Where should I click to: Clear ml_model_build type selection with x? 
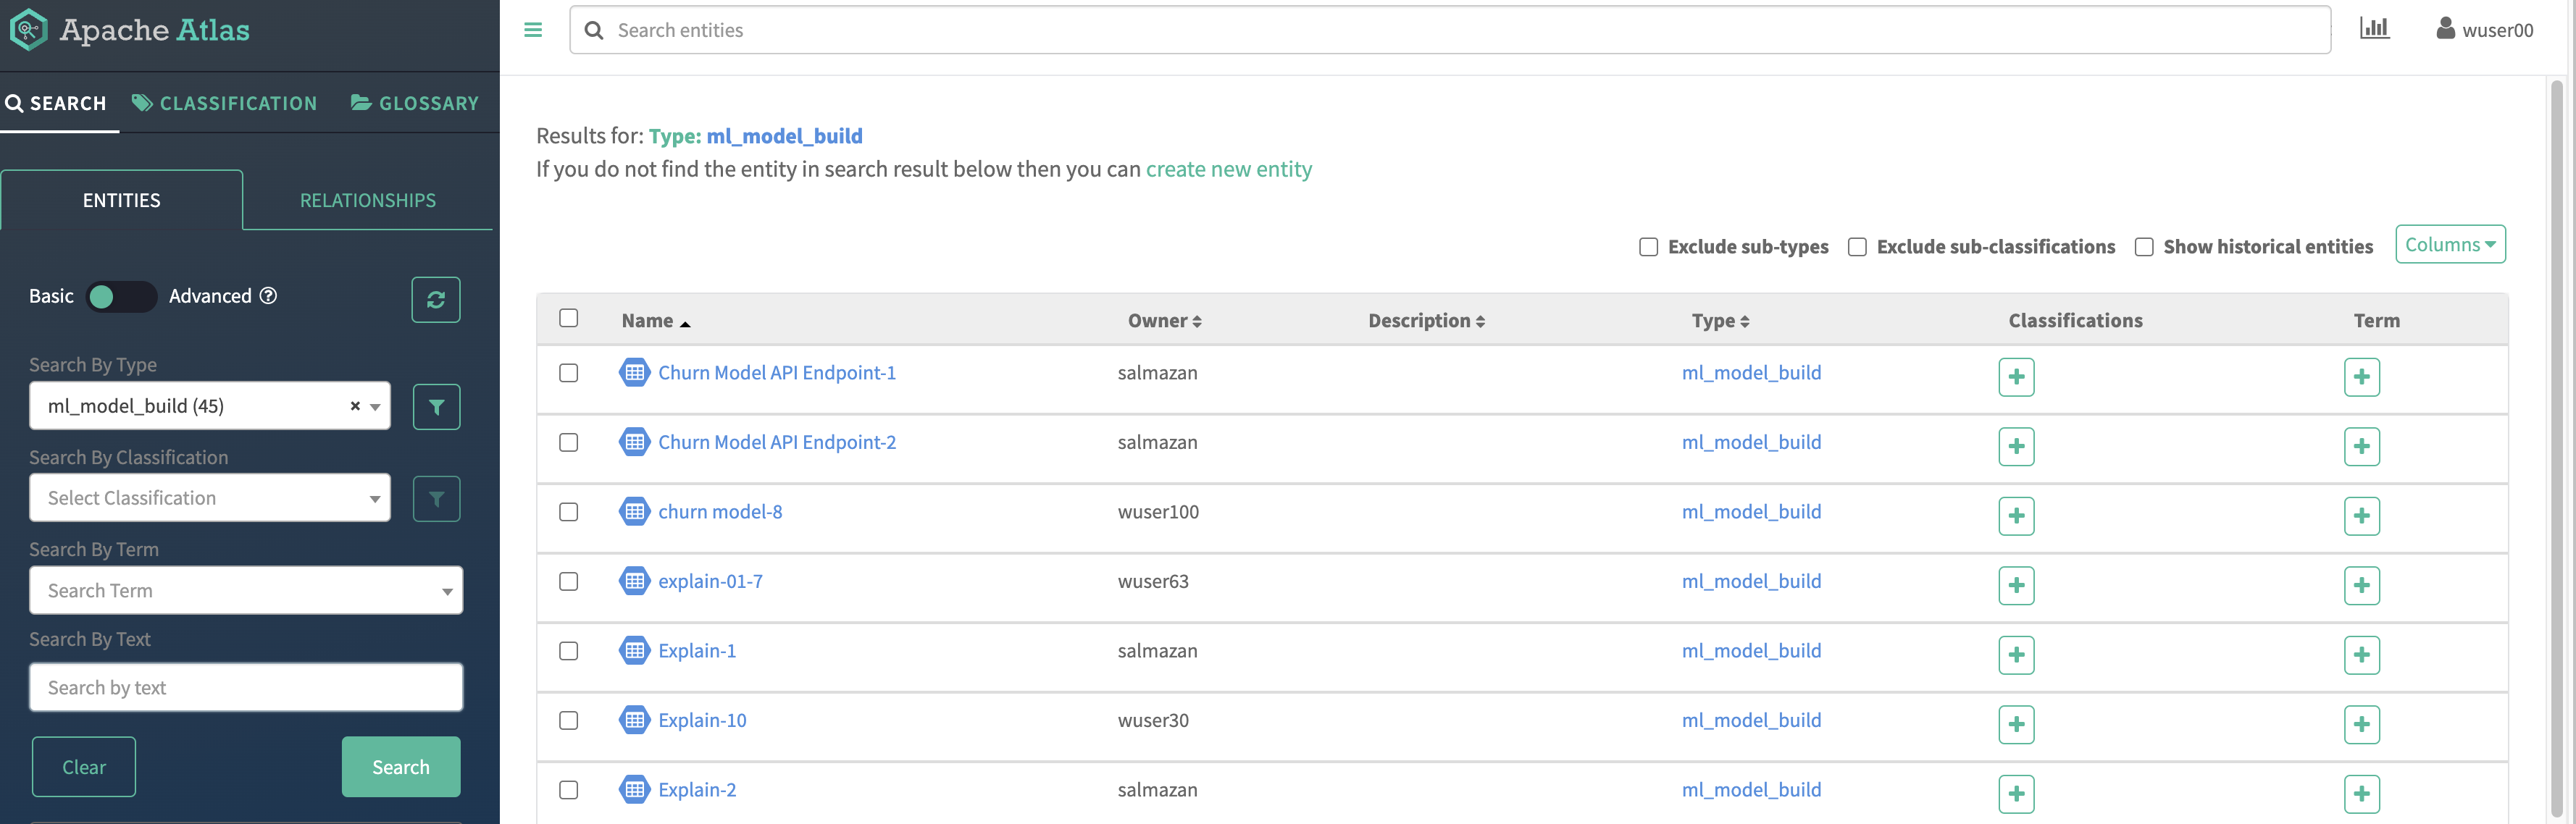[x=355, y=406]
